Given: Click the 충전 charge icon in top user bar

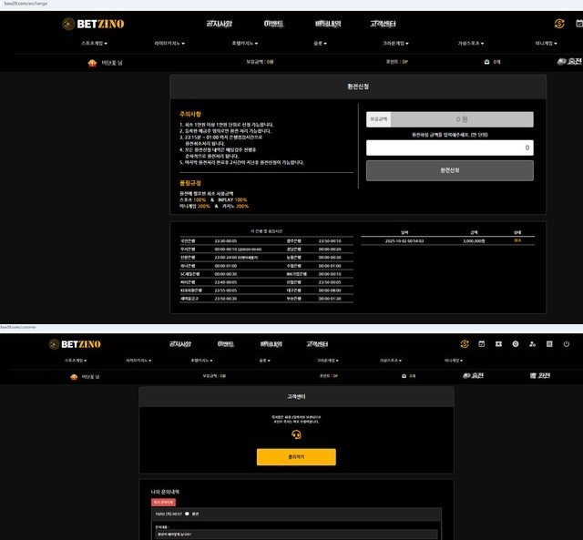Looking at the screenshot, I should (568, 63).
